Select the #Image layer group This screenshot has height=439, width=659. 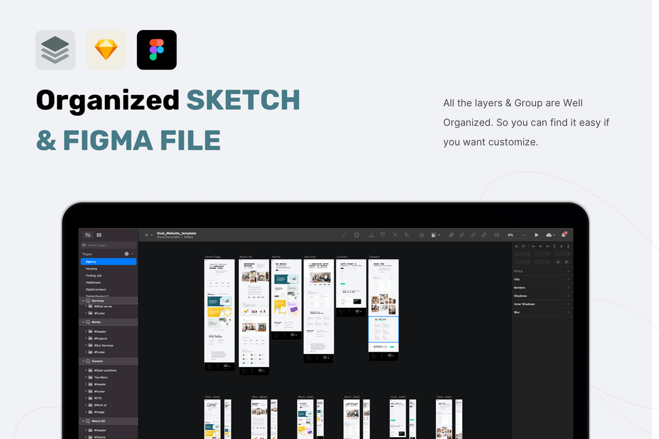click(x=108, y=412)
